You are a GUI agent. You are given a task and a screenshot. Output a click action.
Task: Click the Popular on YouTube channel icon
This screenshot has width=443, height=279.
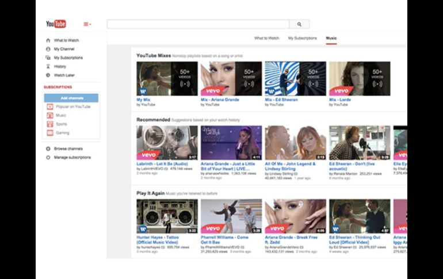(50, 107)
